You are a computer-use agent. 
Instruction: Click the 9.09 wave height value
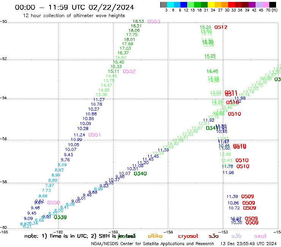[x=28, y=218]
